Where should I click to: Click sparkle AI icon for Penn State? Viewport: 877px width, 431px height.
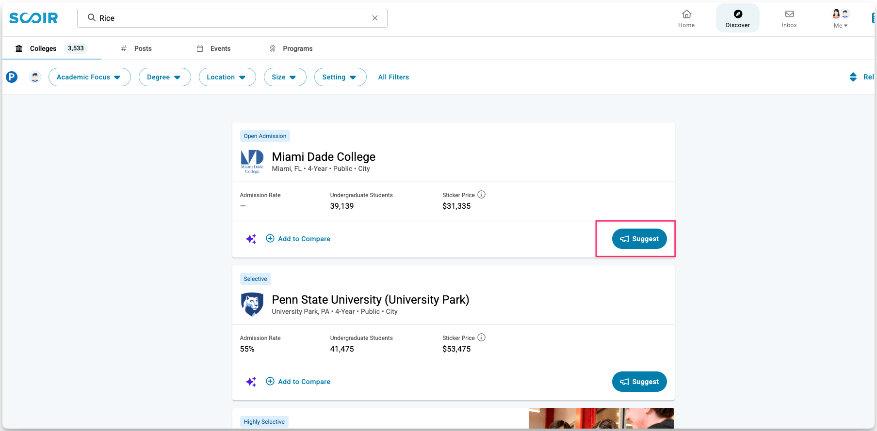coord(251,382)
